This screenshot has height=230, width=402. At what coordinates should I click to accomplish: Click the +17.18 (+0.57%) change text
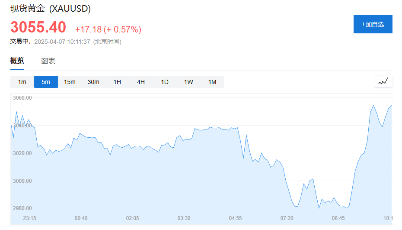coord(108,29)
